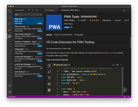The width and height of the screenshot is (138, 107).
Task: Install JavaScript Debugger nightly 2021.1.817
Action: (40, 61)
